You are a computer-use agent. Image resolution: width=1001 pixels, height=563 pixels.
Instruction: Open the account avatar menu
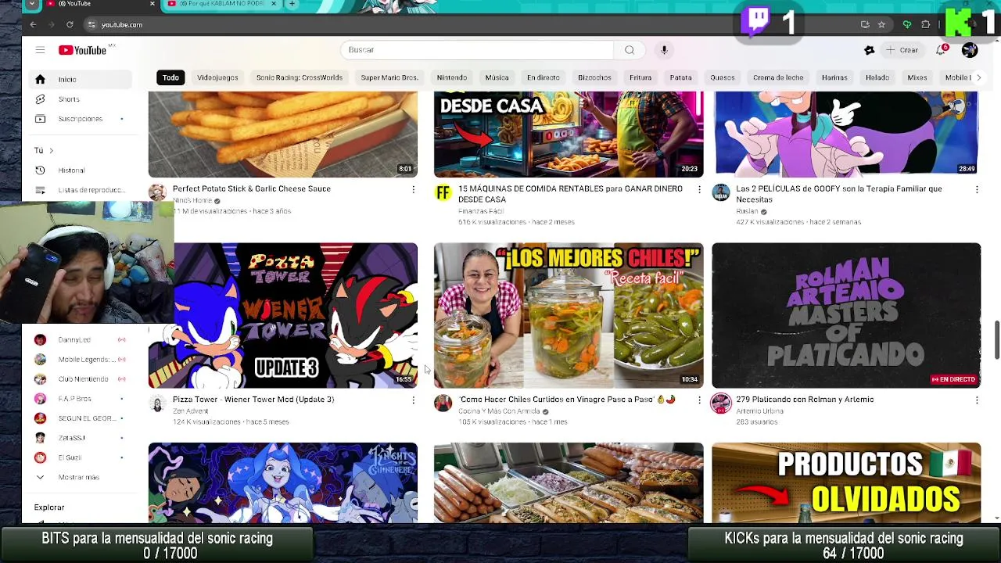[970, 50]
